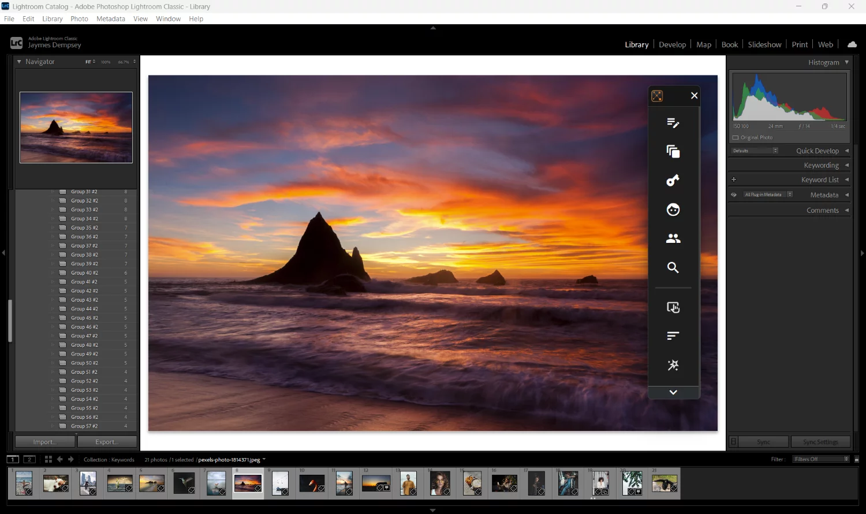The height and width of the screenshot is (514, 866).
Task: Click the grid view icon in the filmstrip bar
Action: [48, 459]
